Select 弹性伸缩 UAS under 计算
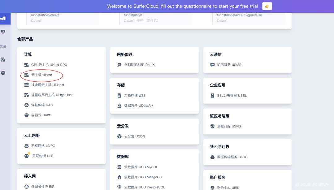 pos(42,105)
